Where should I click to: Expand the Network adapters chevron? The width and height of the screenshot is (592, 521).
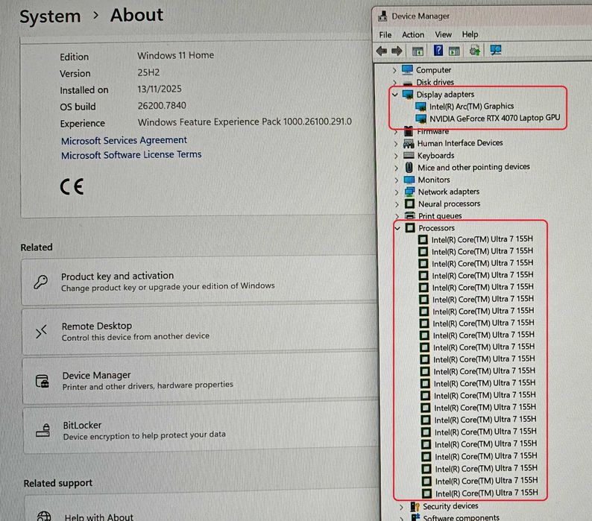coord(397,192)
